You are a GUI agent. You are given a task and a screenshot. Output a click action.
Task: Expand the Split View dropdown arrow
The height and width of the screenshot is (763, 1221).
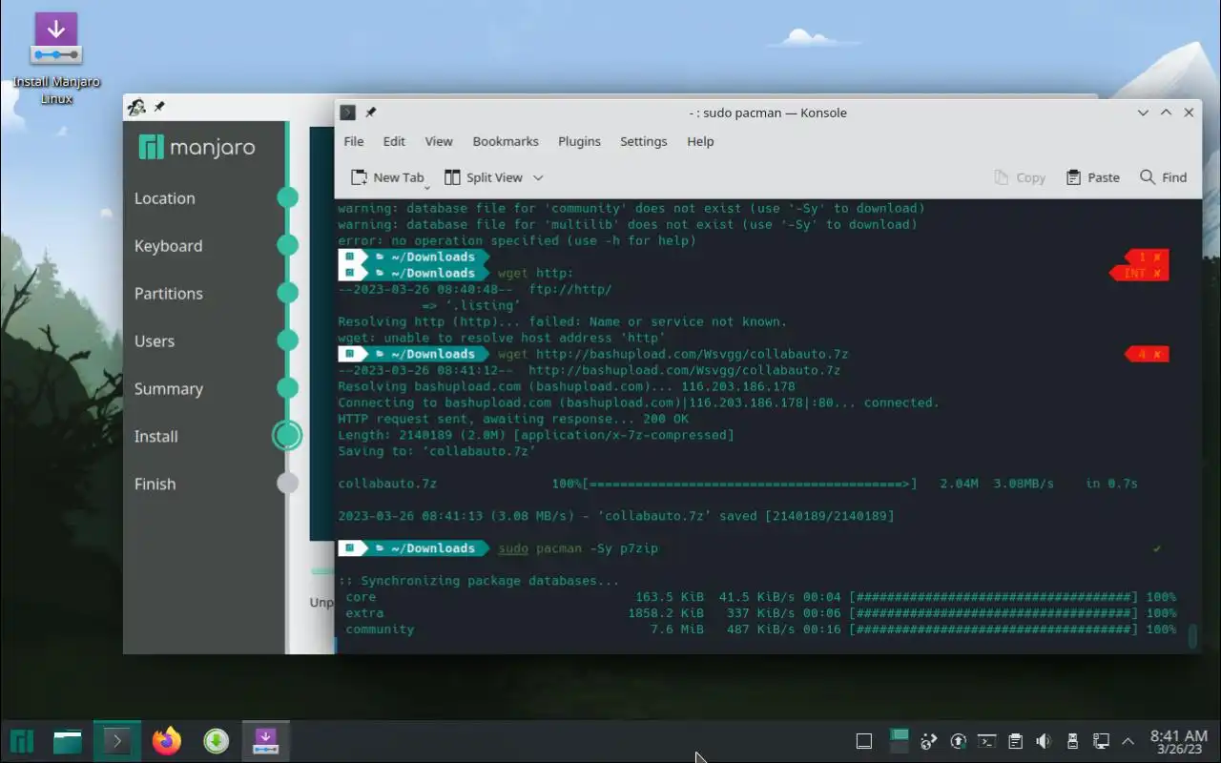pyautogui.click(x=538, y=177)
